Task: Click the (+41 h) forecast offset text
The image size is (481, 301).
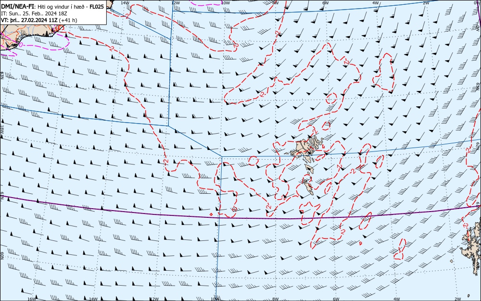Action: click(68, 21)
